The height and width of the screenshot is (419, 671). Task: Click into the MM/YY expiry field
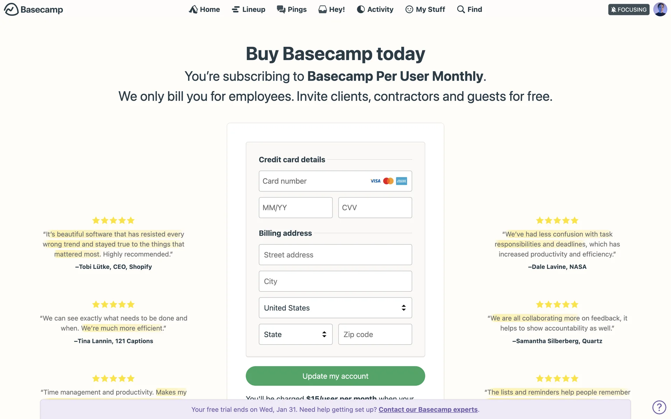click(x=295, y=208)
